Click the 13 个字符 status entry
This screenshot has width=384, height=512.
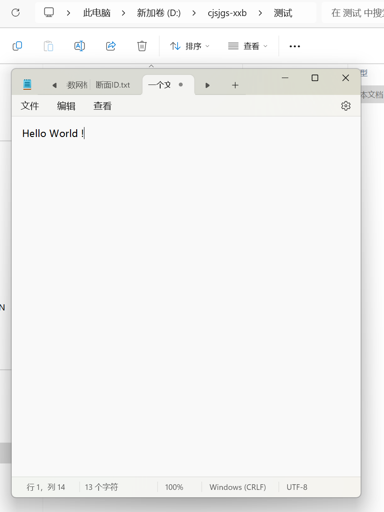[101, 487]
